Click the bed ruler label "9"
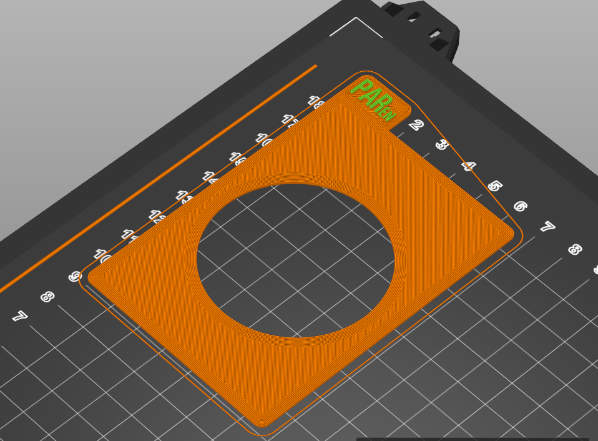 (x=75, y=277)
